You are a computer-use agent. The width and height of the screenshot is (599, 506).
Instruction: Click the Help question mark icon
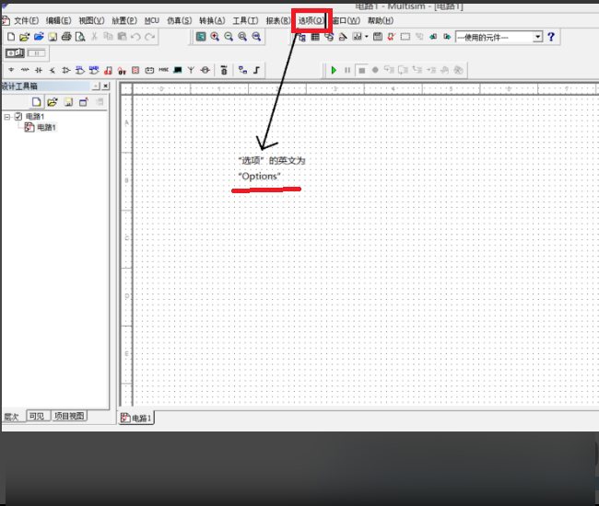click(x=551, y=37)
